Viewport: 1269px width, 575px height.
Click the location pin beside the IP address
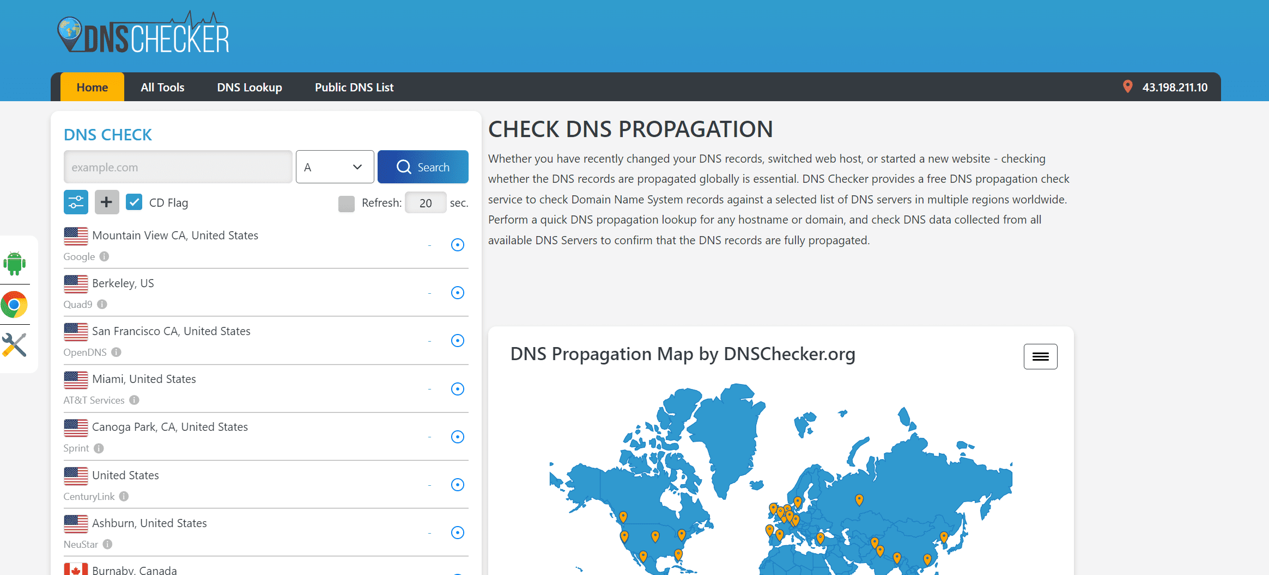pyautogui.click(x=1127, y=87)
